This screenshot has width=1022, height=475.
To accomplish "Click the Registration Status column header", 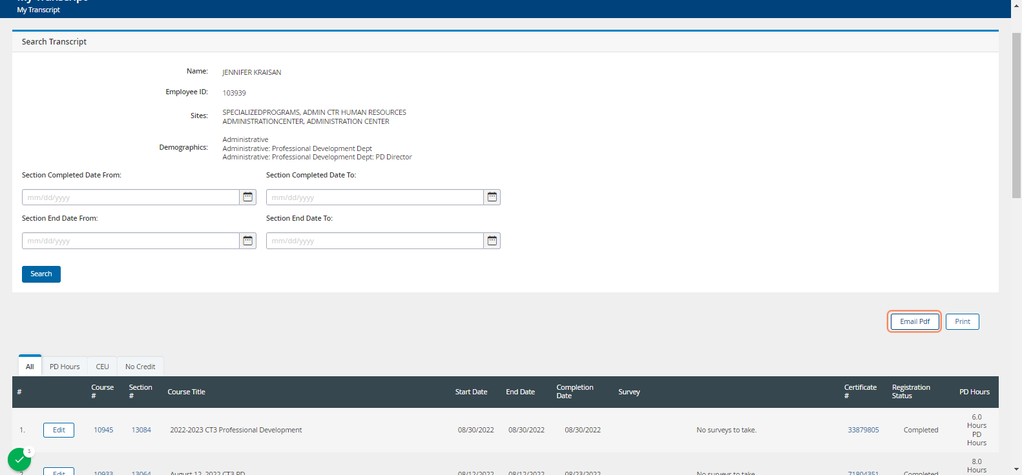I will 911,392.
